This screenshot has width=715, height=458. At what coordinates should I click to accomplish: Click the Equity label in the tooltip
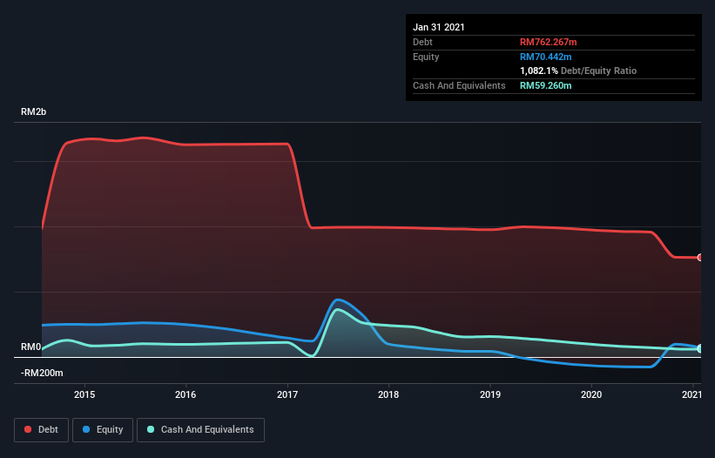point(426,57)
